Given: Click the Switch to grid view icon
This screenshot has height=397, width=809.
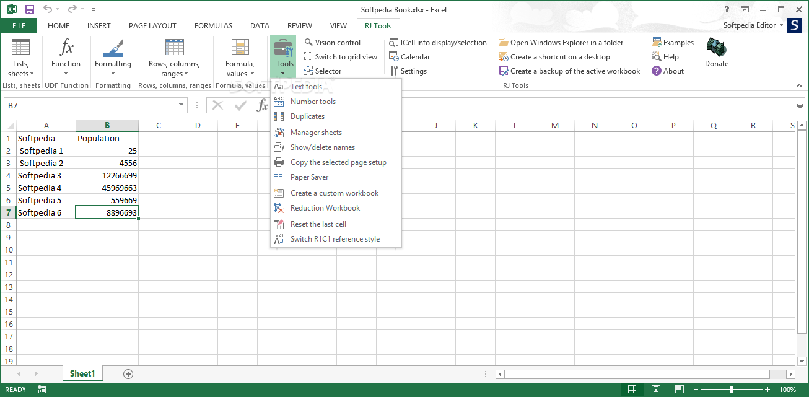Looking at the screenshot, I should pyautogui.click(x=308, y=57).
